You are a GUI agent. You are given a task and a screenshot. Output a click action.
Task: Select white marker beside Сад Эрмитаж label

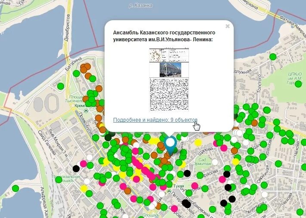[215, 162]
